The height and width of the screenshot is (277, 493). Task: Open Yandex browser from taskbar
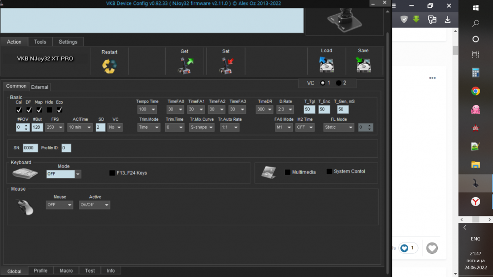475,202
